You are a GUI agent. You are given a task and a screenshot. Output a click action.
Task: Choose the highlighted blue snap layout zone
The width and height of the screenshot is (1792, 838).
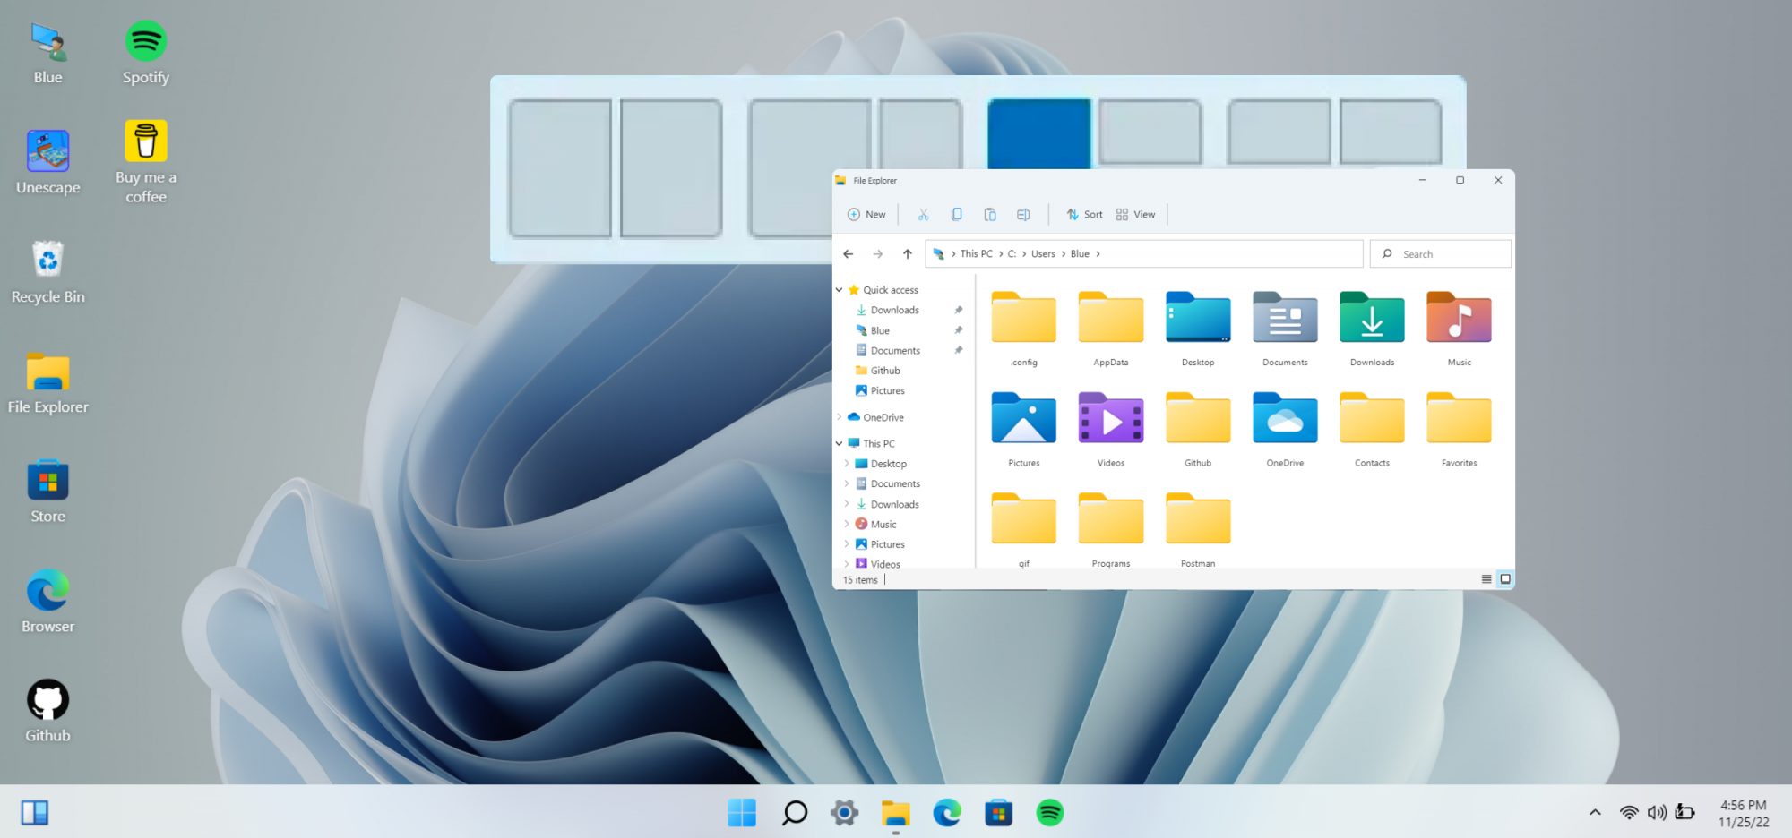click(x=1038, y=133)
